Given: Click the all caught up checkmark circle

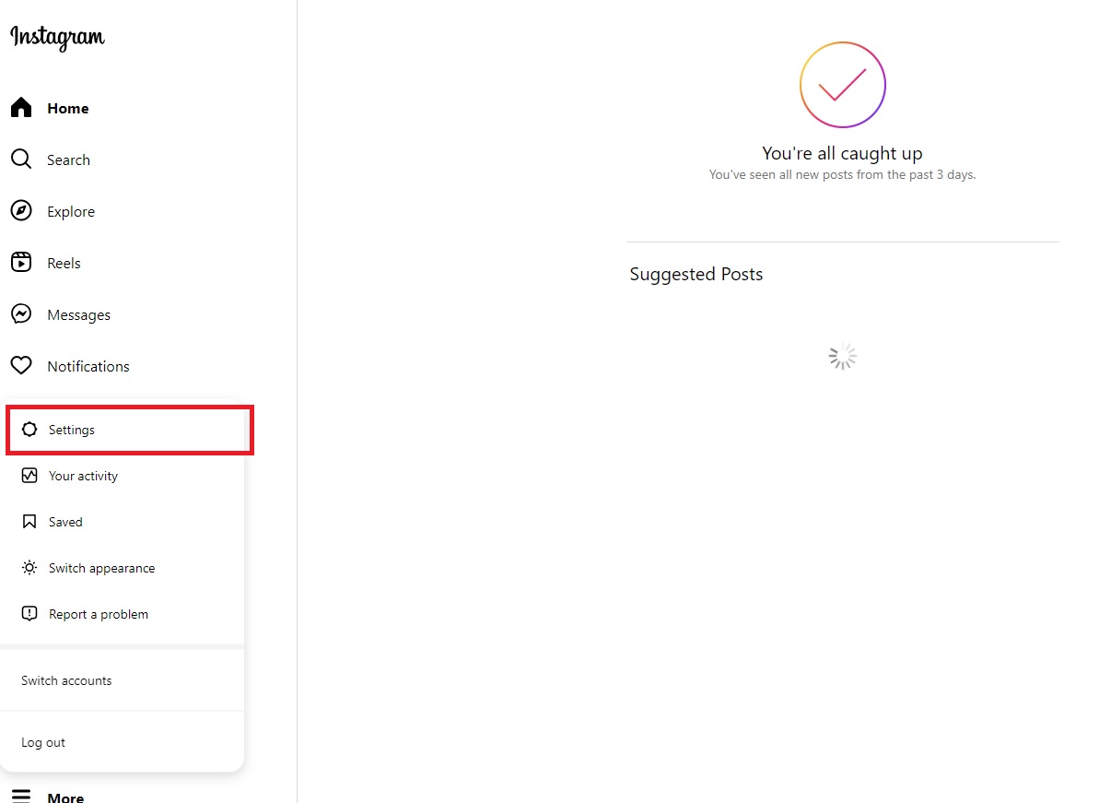Looking at the screenshot, I should click(843, 85).
